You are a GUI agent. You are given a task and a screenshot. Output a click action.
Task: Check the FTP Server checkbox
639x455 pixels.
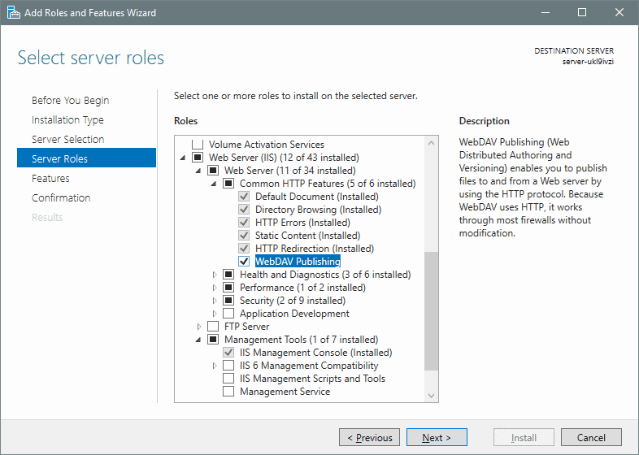[x=213, y=327]
